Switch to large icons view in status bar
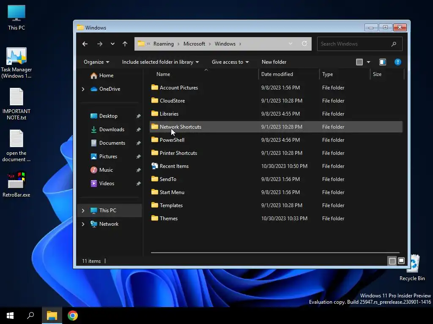The height and width of the screenshot is (324, 433). click(x=401, y=261)
